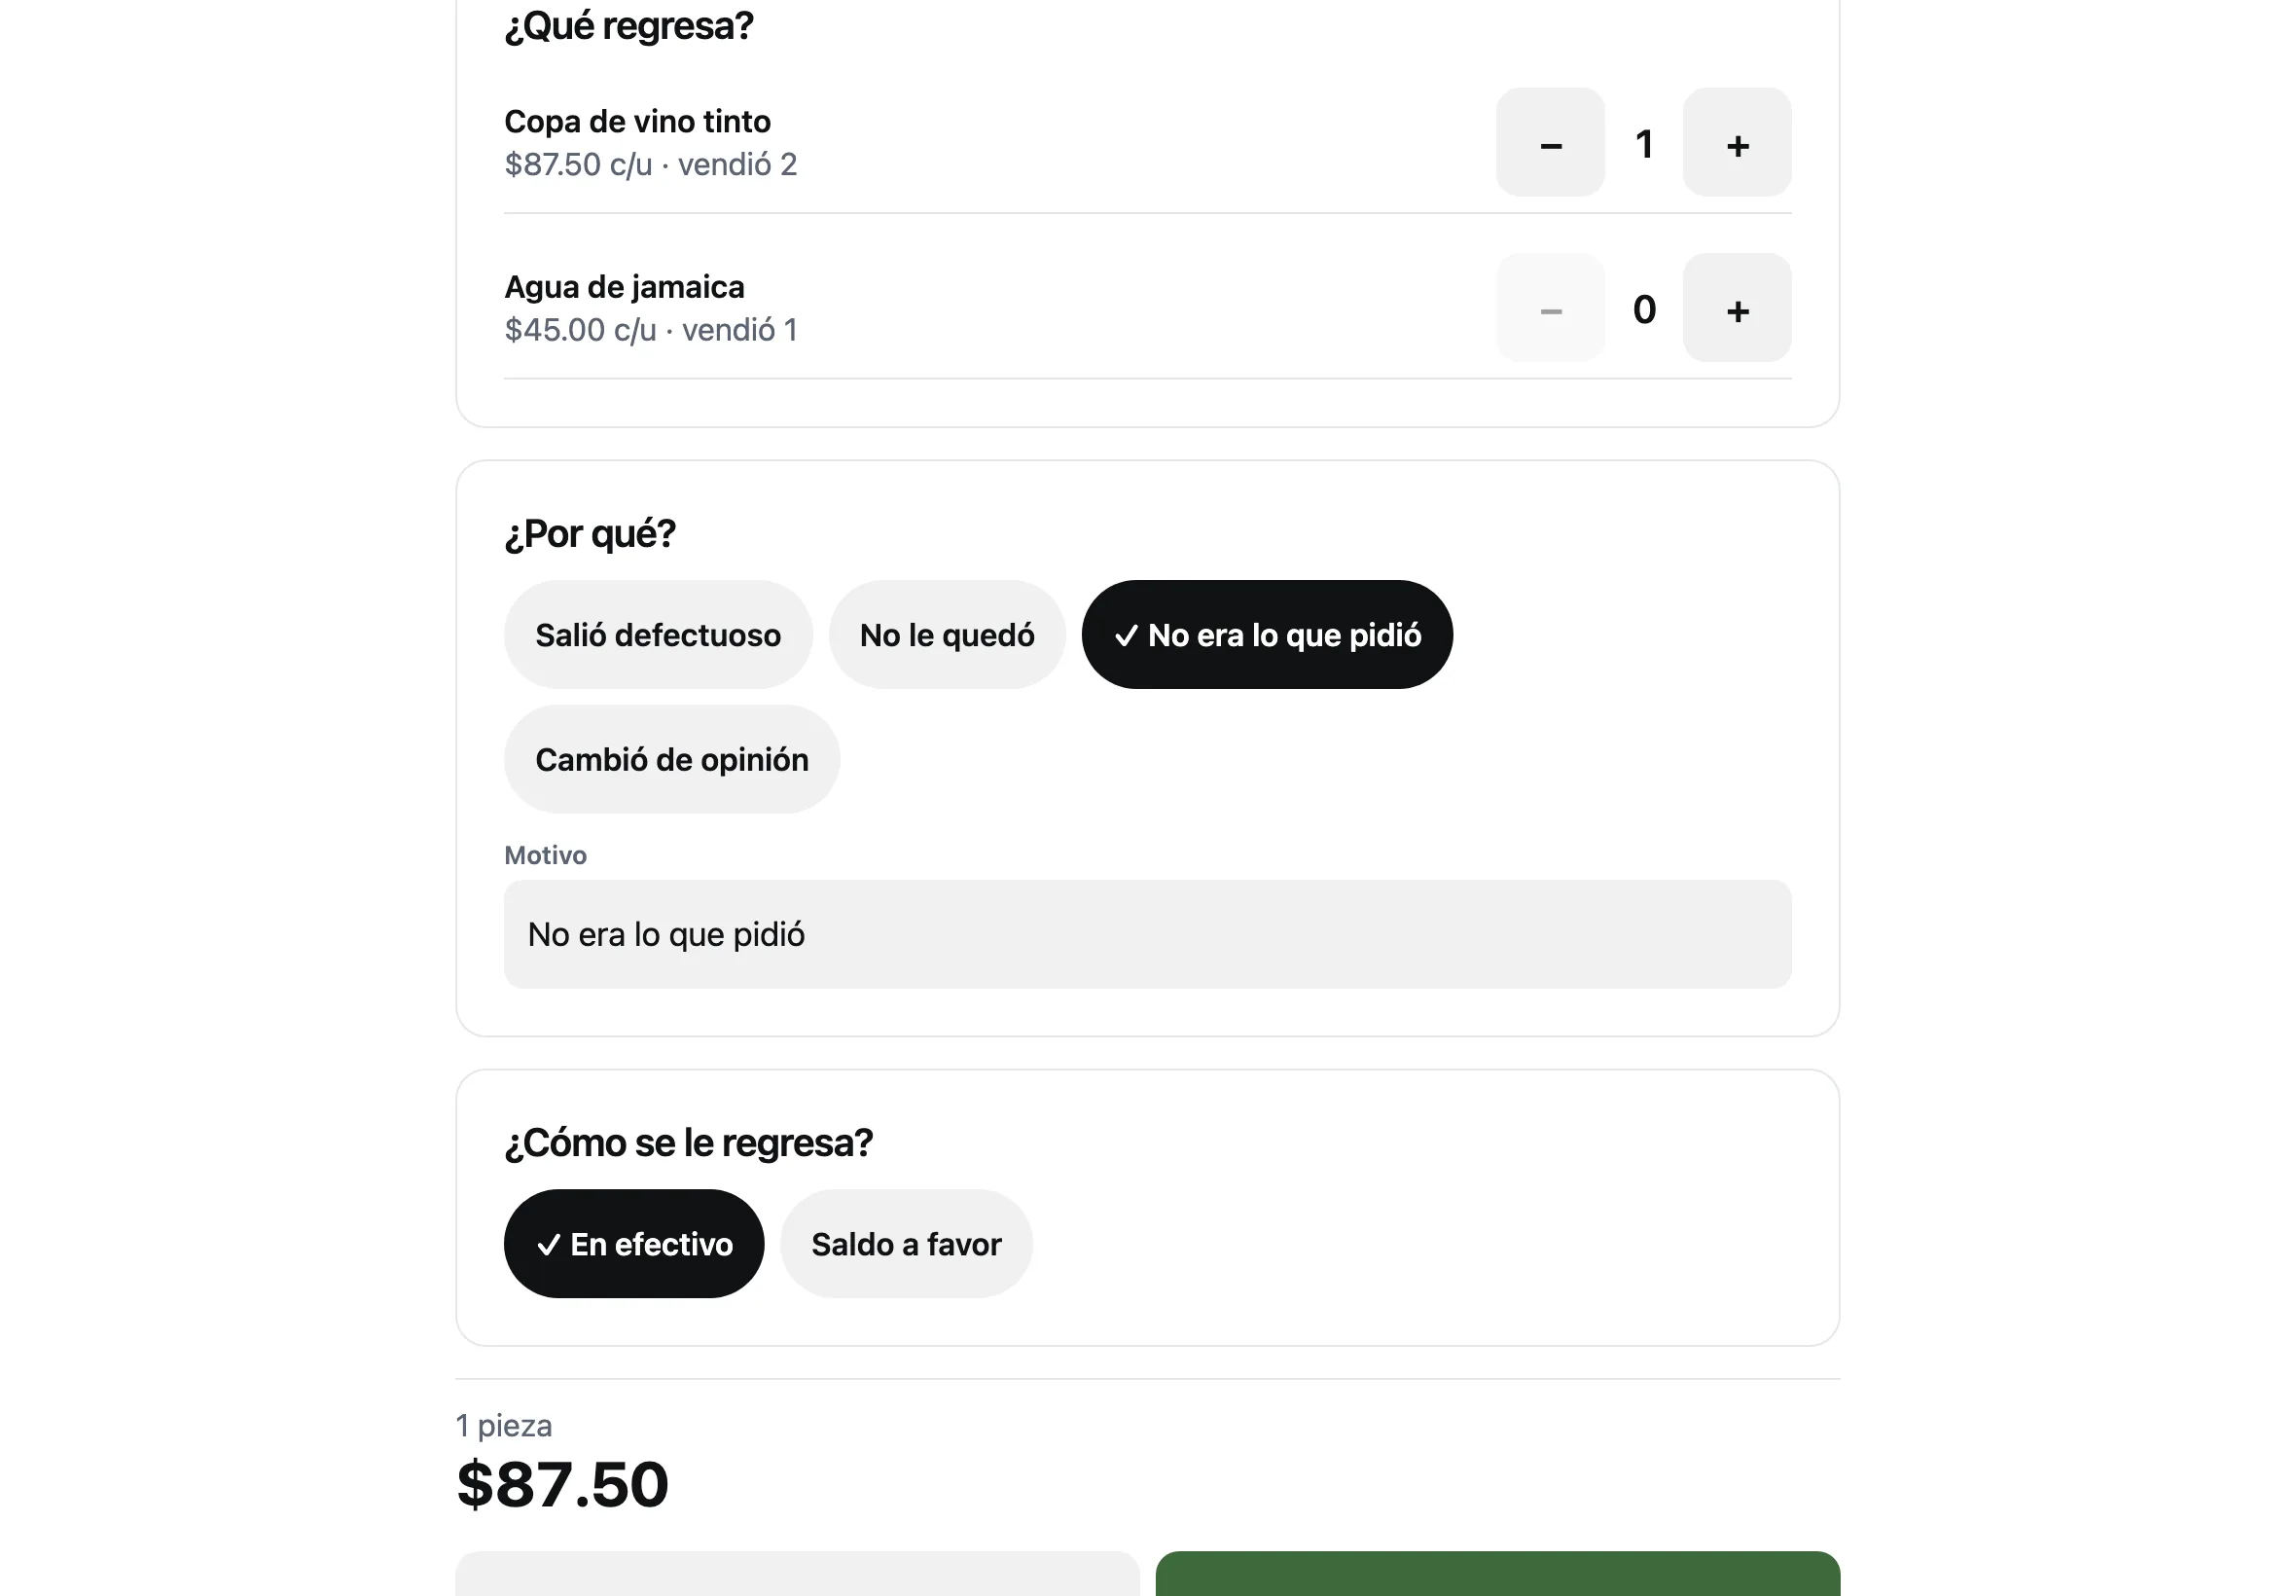Click the Agua de jamaica quantity value 0
The height and width of the screenshot is (1596, 2296).
click(1643, 309)
